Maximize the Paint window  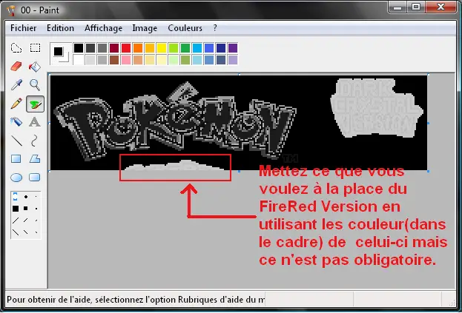(x=416, y=7)
